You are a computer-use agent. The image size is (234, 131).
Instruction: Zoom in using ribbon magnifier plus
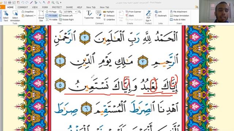click(x=79, y=12)
